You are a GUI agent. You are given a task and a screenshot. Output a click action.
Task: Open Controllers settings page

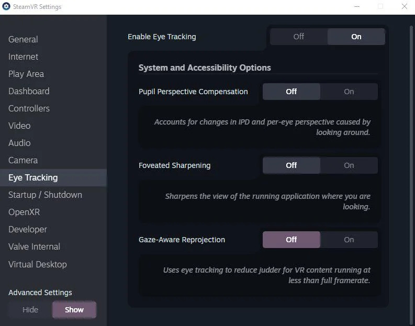29,108
